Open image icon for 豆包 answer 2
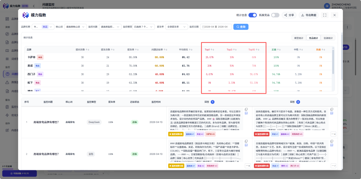Viewport: 361px width, 179px height. (332, 145)
